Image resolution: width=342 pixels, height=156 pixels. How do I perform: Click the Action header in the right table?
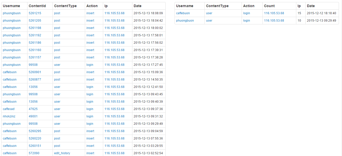249,6
